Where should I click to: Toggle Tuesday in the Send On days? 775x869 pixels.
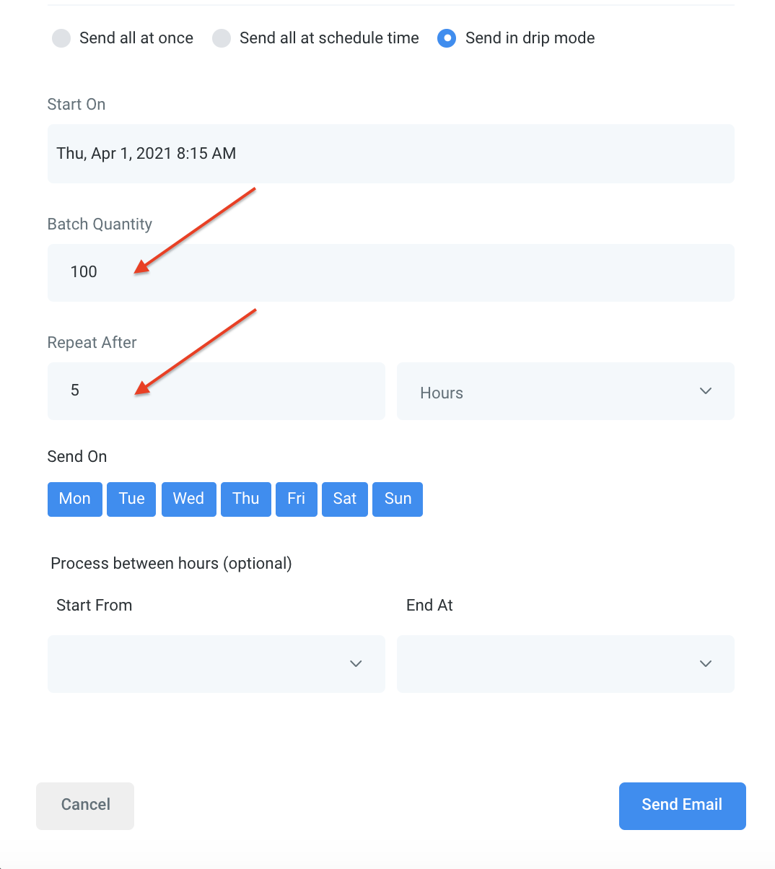tap(131, 499)
